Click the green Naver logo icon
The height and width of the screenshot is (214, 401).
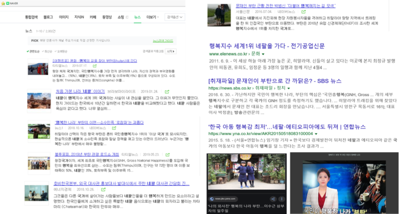click(x=8, y=4)
